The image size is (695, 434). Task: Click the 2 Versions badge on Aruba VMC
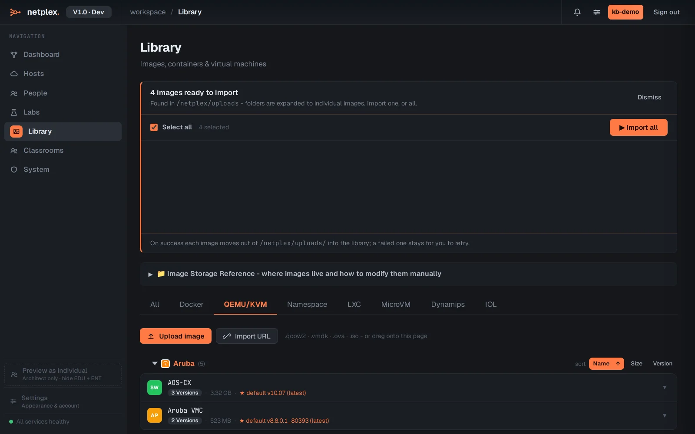185,421
